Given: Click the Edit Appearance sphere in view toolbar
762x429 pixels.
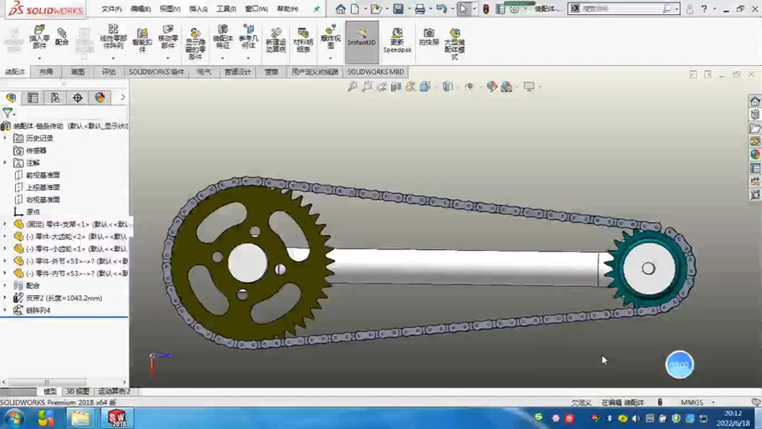Looking at the screenshot, I should [x=492, y=87].
